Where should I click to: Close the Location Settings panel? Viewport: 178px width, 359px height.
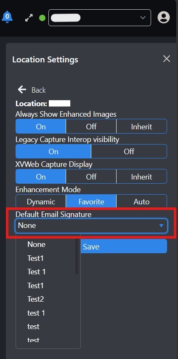167,59
